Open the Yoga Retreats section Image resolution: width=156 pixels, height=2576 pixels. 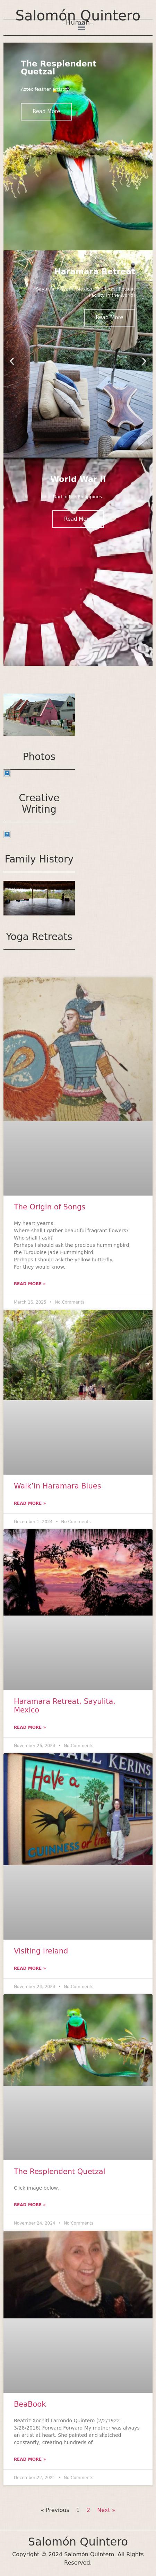coord(39,937)
